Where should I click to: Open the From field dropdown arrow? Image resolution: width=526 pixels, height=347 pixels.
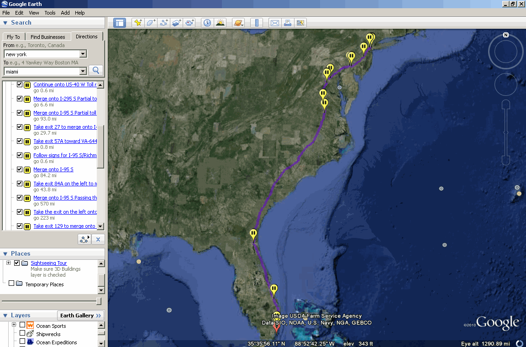(x=83, y=54)
